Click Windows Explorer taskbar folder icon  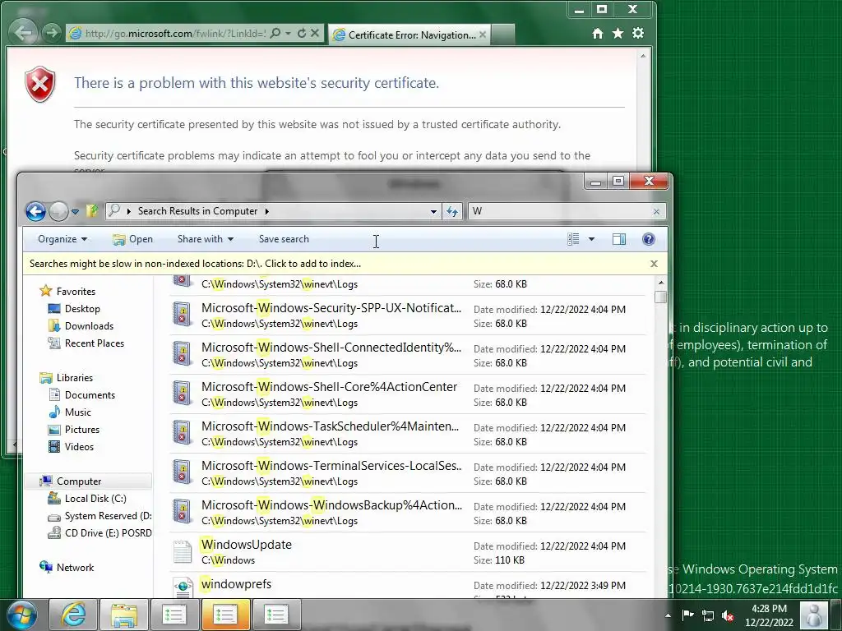point(124,615)
